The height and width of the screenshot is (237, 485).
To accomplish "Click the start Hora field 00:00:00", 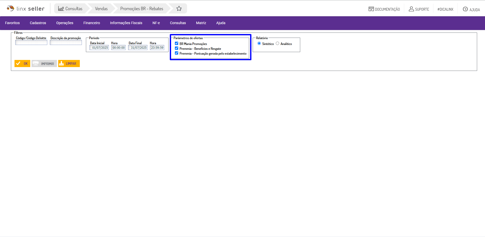I will [x=118, y=48].
